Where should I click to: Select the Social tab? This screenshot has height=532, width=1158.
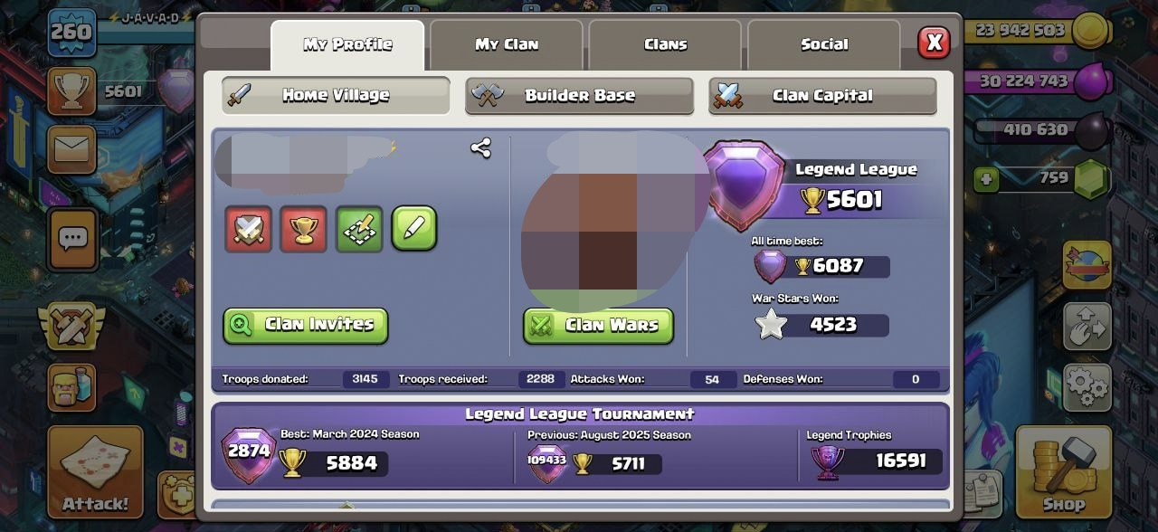[824, 44]
